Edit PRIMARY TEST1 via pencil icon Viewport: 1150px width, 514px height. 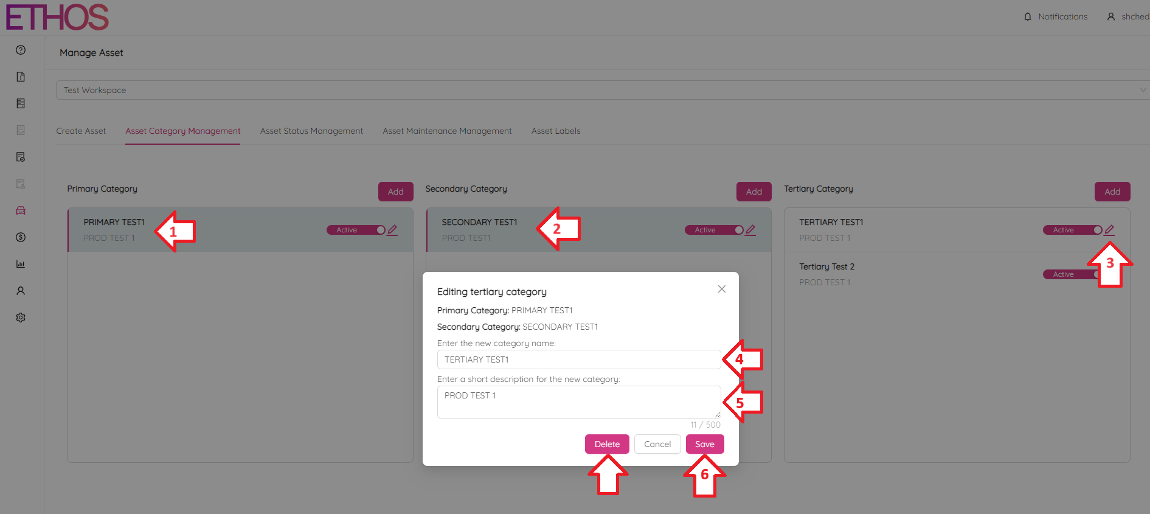click(x=392, y=230)
